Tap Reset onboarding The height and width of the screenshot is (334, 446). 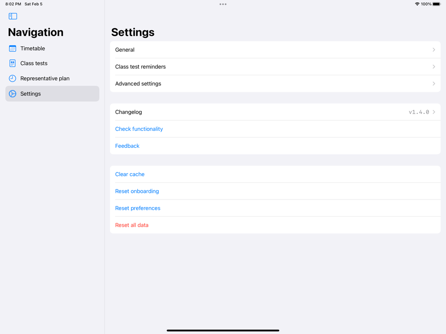pyautogui.click(x=137, y=191)
